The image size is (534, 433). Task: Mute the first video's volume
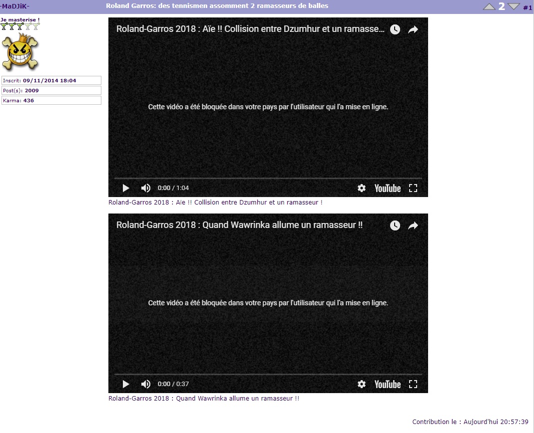pos(145,188)
